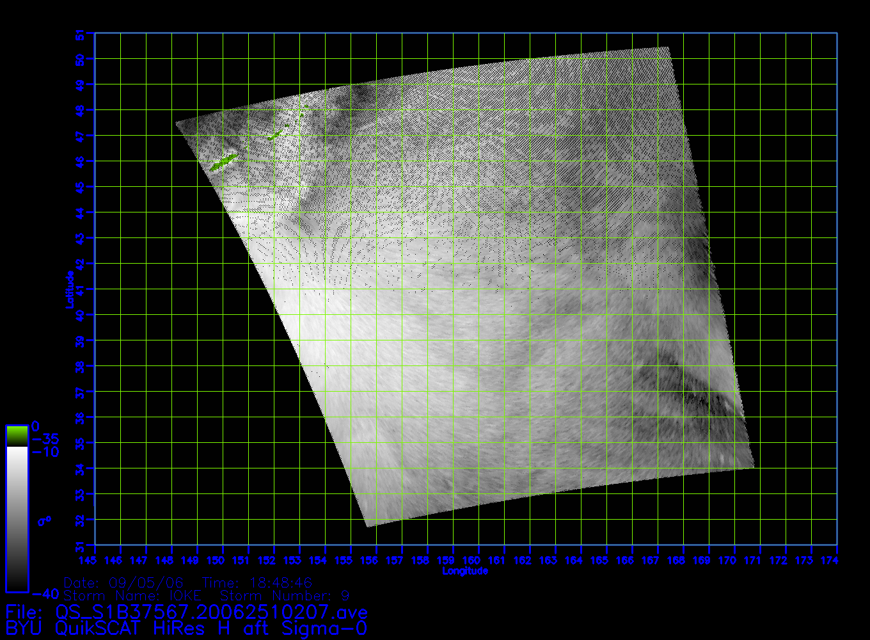Click the 160 longitude tick label
Viewport: 870px width, 640px height.
471,561
